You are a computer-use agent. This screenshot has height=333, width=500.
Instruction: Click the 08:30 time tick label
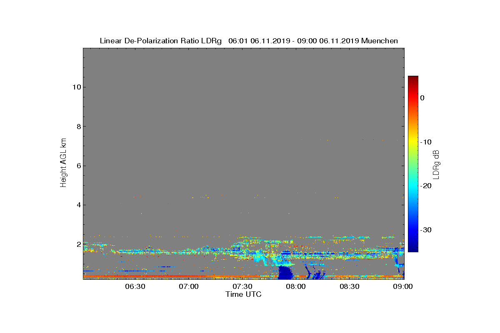pos(350,287)
